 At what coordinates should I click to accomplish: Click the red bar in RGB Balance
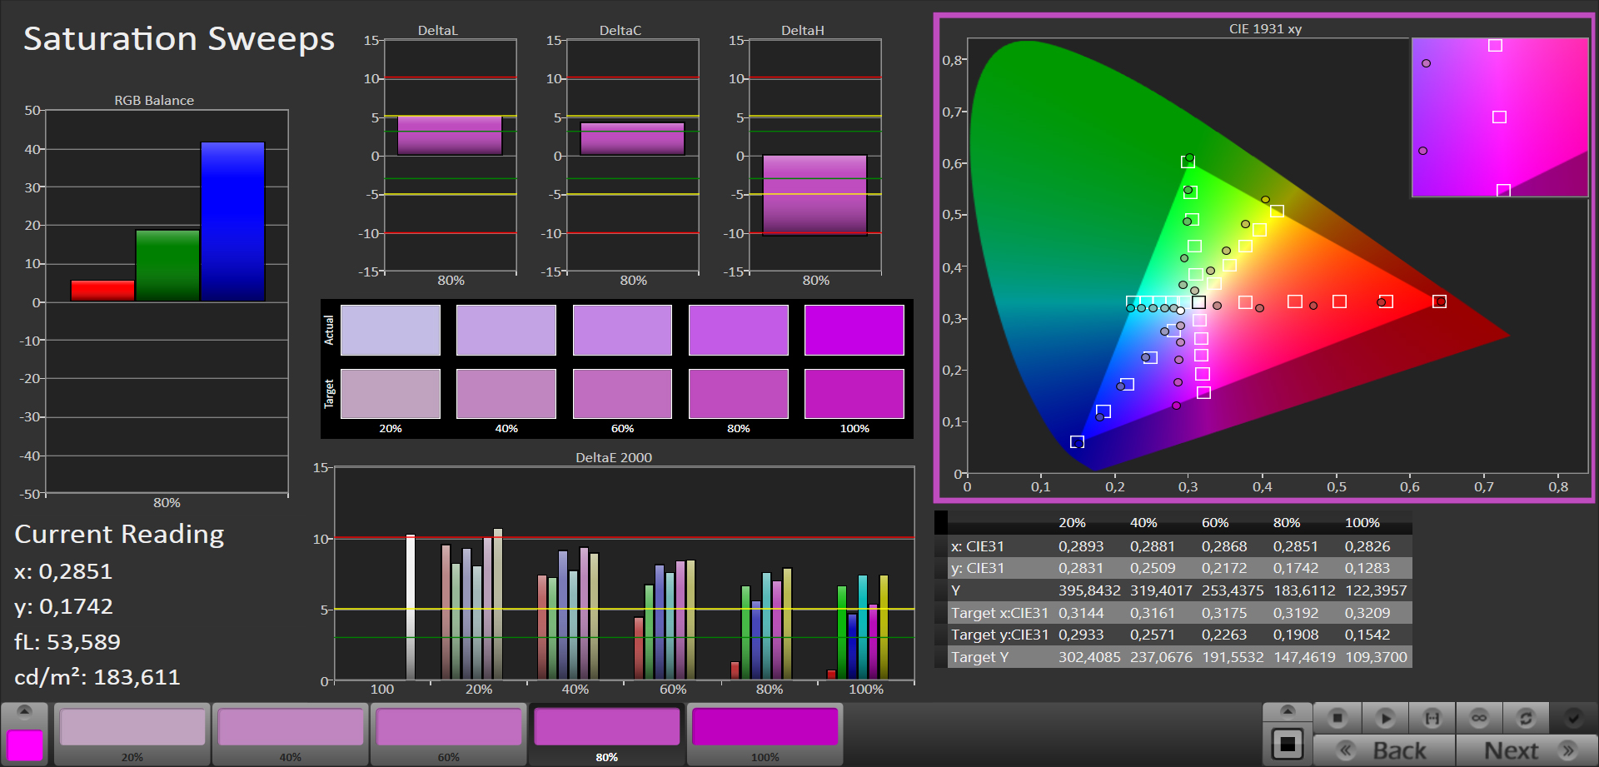pos(102,291)
